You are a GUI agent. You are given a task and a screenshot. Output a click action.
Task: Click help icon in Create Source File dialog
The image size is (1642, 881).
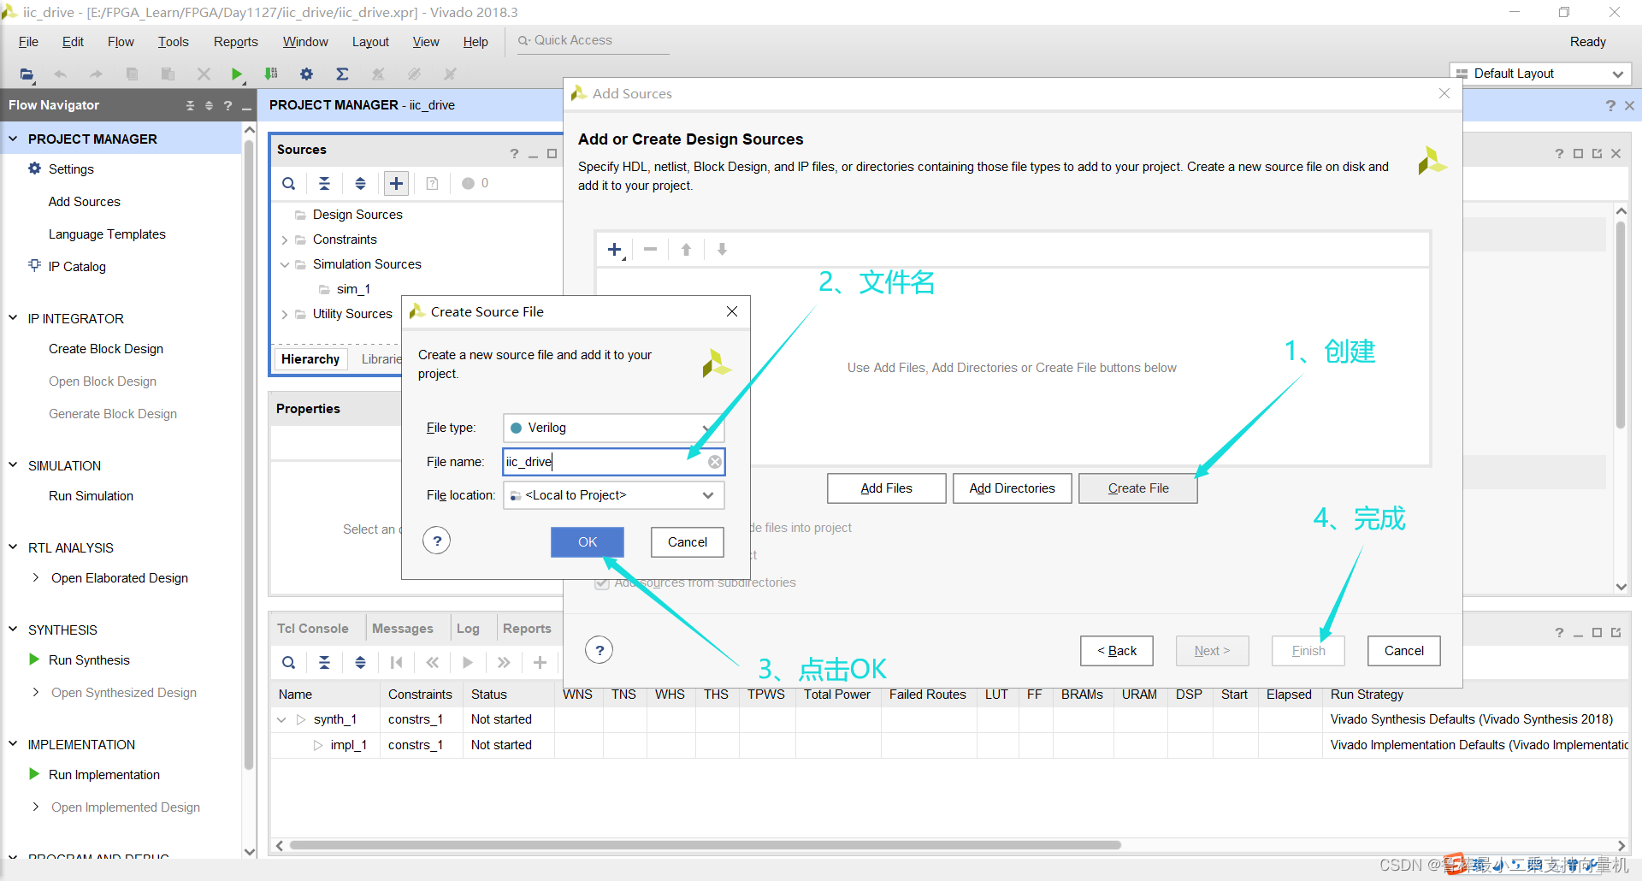click(437, 541)
